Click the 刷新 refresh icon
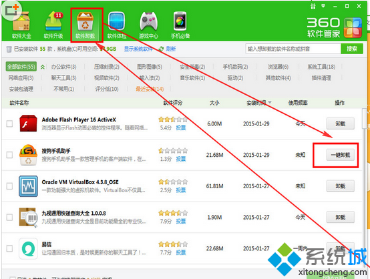The height and width of the screenshot is (279, 370). click(162, 49)
